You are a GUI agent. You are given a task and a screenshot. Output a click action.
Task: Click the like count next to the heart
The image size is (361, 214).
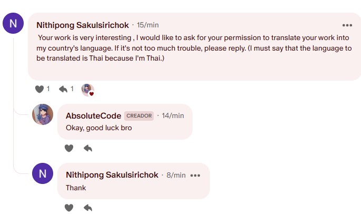coord(48,89)
